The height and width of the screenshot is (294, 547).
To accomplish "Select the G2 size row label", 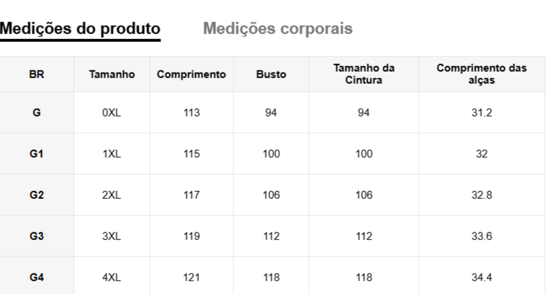I will 37,195.
